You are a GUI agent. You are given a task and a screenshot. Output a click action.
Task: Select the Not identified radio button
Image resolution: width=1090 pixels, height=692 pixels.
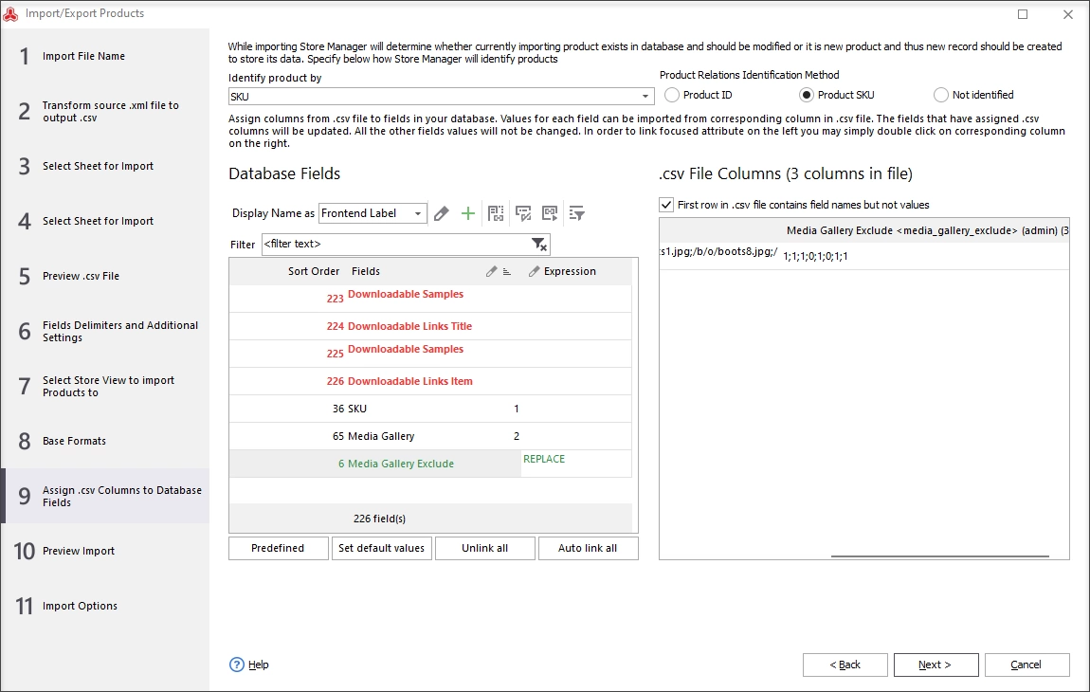(x=940, y=95)
